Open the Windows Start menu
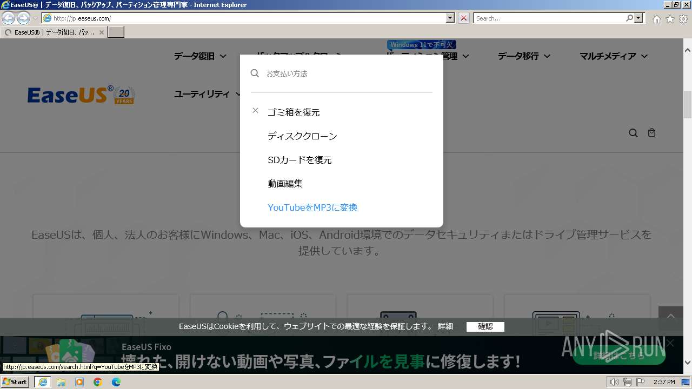Viewport: 692px width, 389px height. [x=15, y=381]
